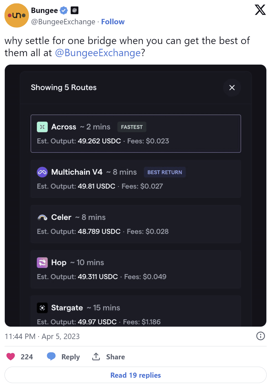Open Read 19 replies

click(x=135, y=375)
